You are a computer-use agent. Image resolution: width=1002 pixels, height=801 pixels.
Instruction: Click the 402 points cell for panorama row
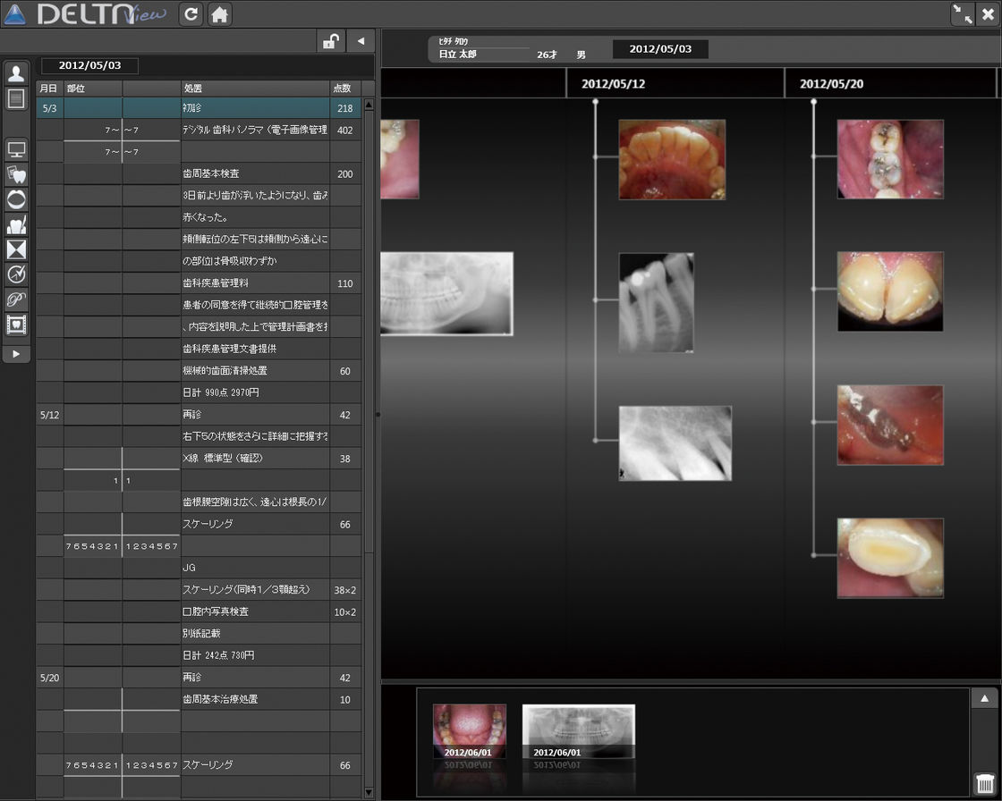tap(345, 131)
